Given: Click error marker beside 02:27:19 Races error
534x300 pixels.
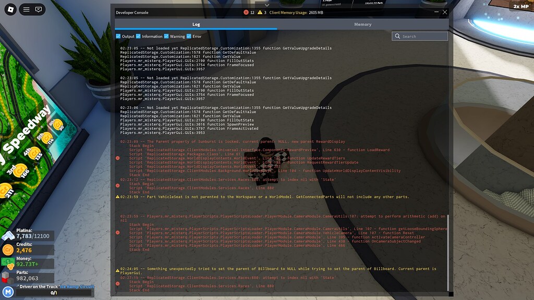Looking at the screenshot, I should pyautogui.click(x=117, y=284).
